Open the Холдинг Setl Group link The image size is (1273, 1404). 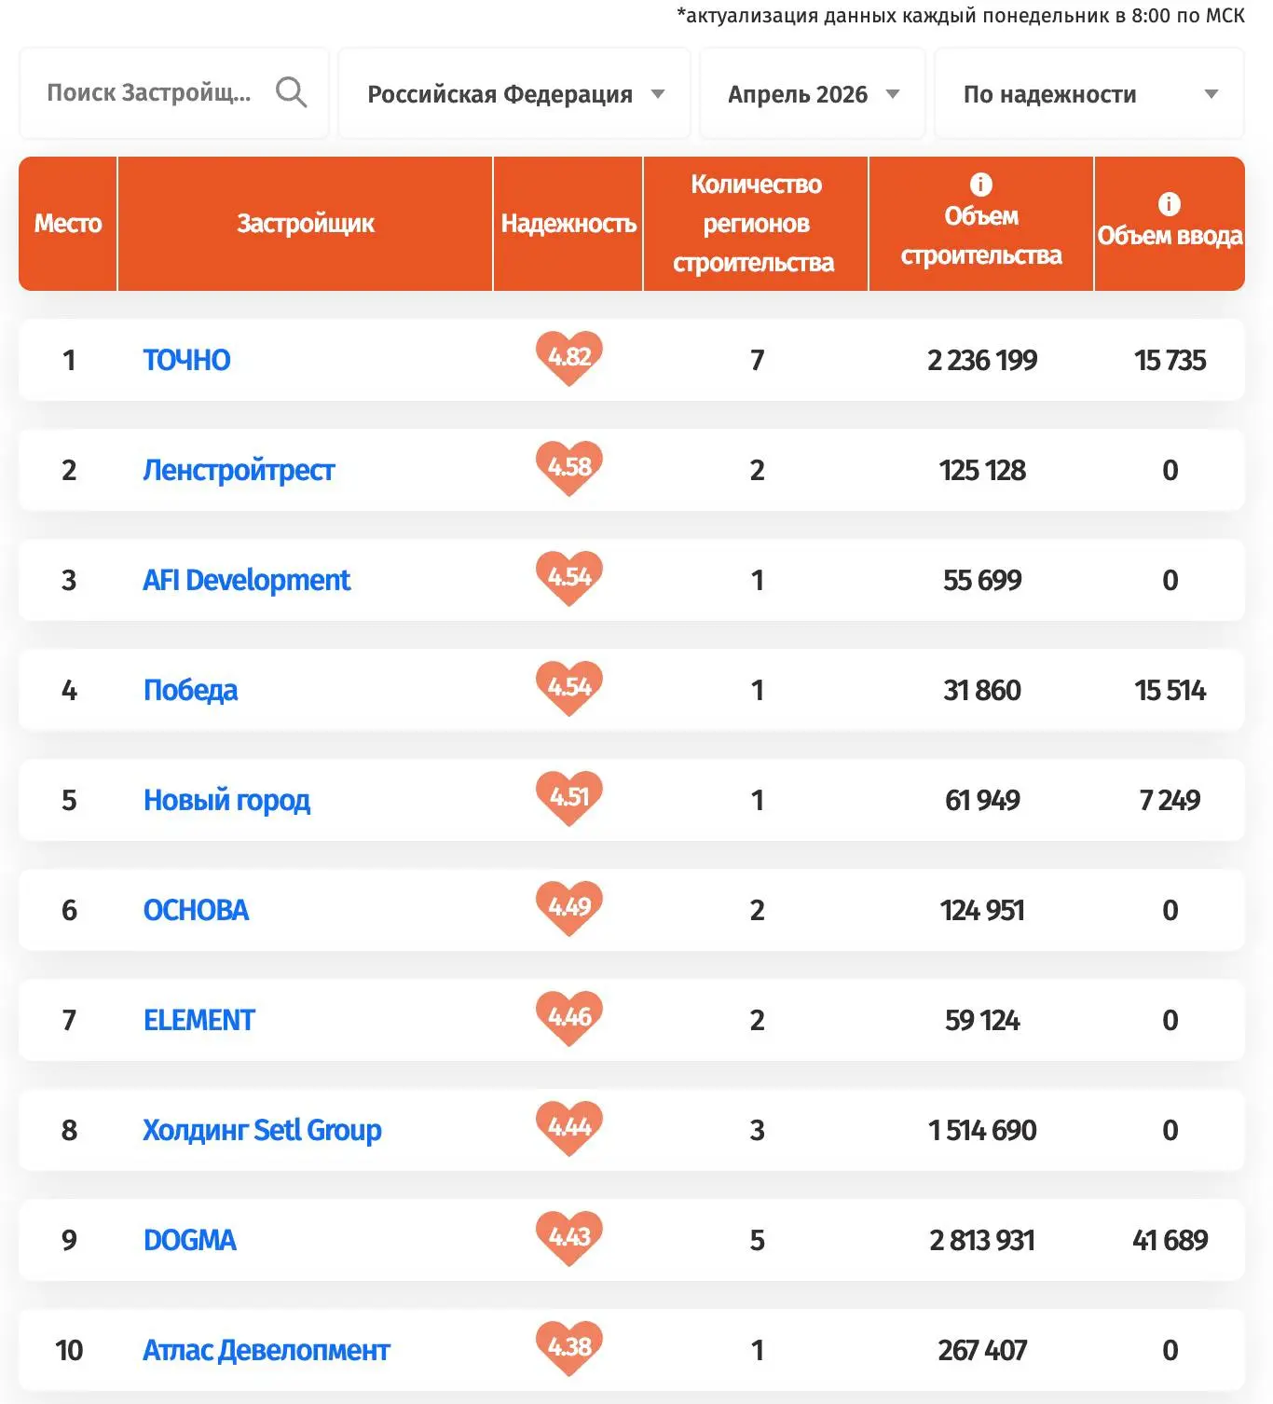(x=262, y=1130)
